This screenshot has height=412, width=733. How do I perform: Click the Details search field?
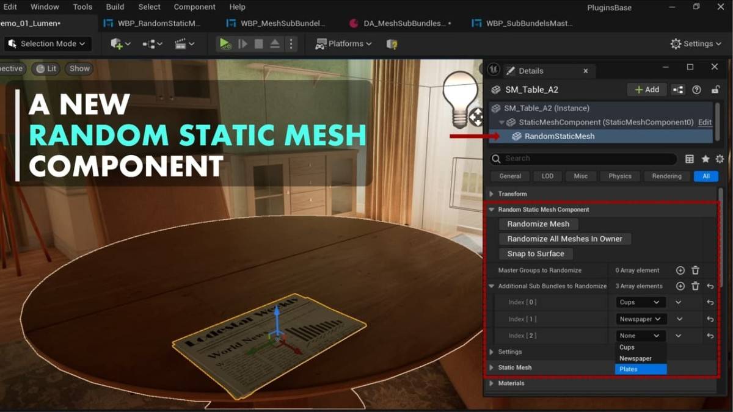click(586, 159)
